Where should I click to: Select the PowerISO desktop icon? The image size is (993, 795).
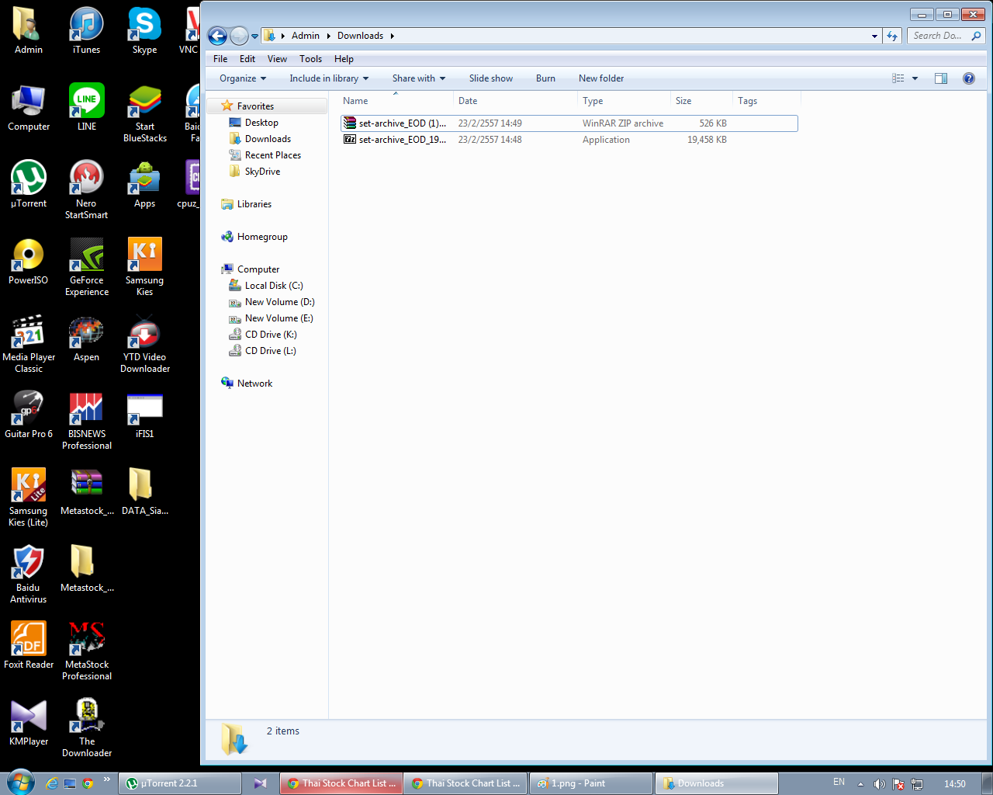pos(29,262)
